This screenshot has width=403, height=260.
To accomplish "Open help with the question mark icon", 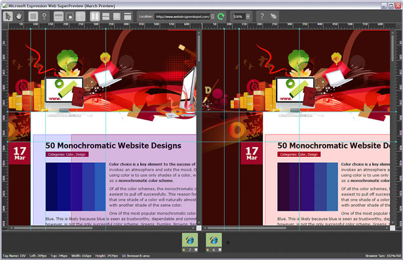I will click(x=261, y=16).
